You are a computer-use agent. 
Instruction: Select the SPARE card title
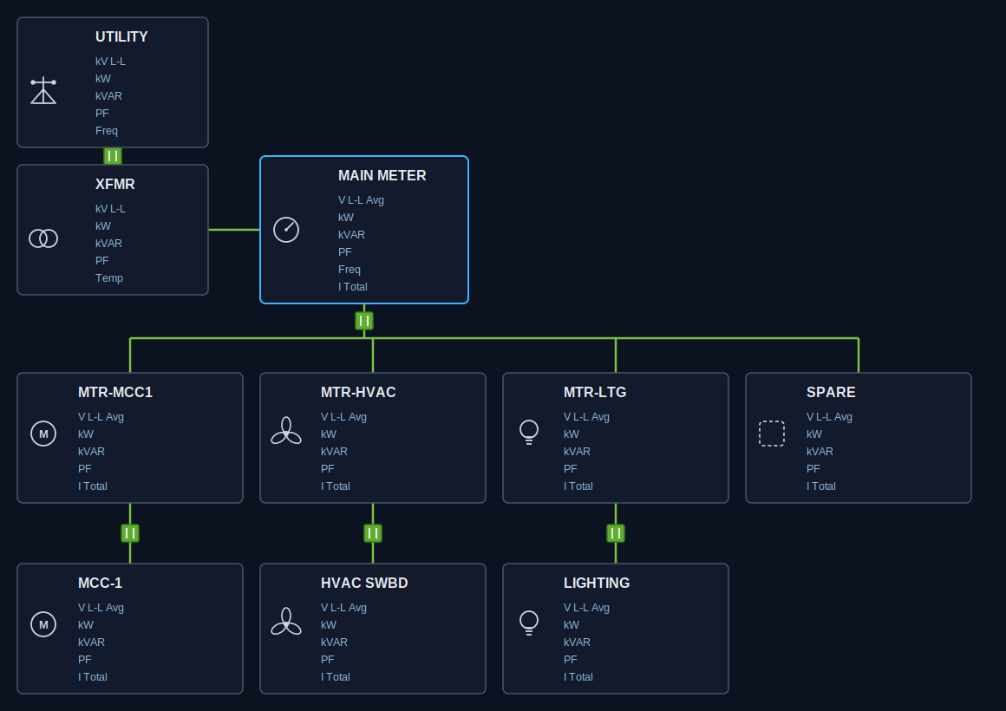(x=832, y=393)
